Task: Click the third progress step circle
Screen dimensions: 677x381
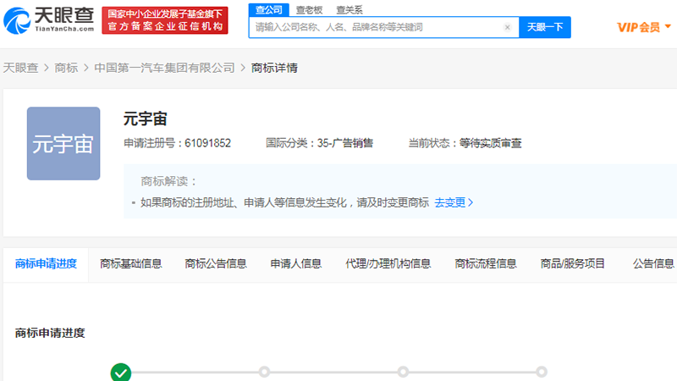Action: pos(403,372)
